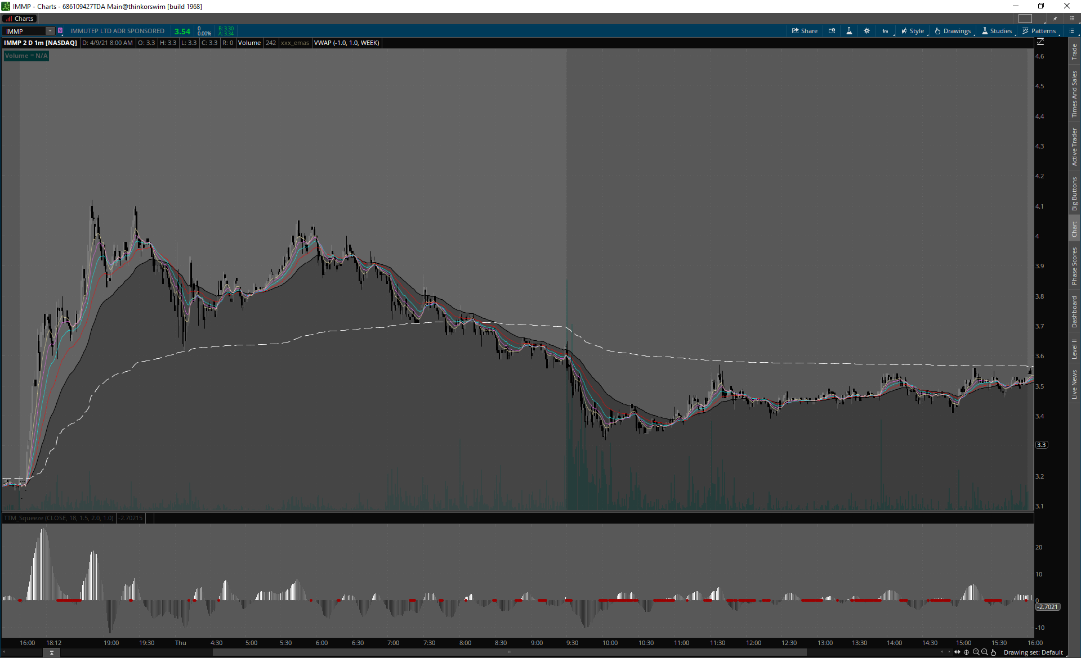Toggle the purple linking clipboard icon
1081x658 pixels.
point(60,31)
